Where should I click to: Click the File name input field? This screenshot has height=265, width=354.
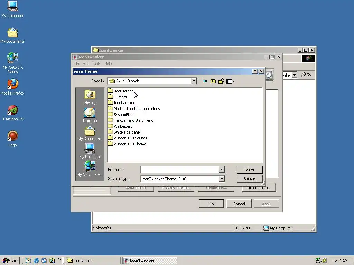point(180,169)
